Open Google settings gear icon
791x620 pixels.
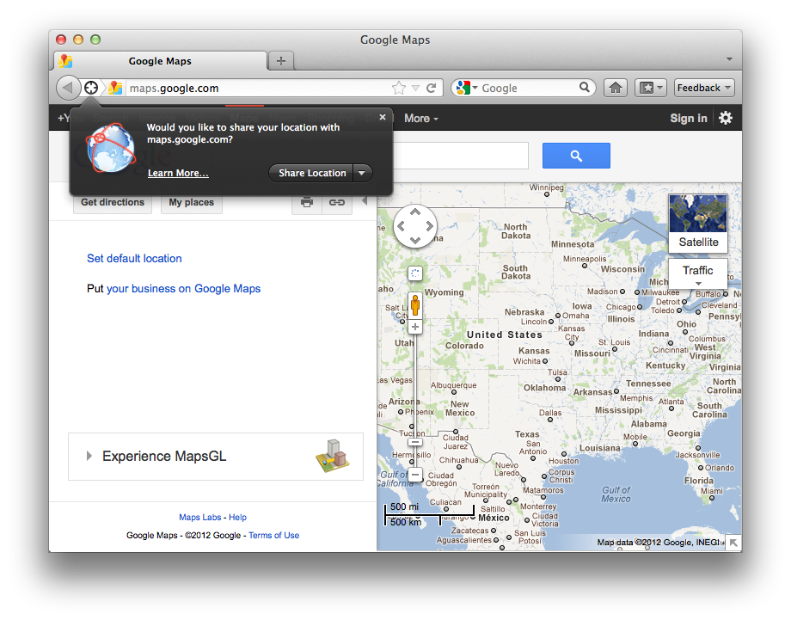point(726,118)
